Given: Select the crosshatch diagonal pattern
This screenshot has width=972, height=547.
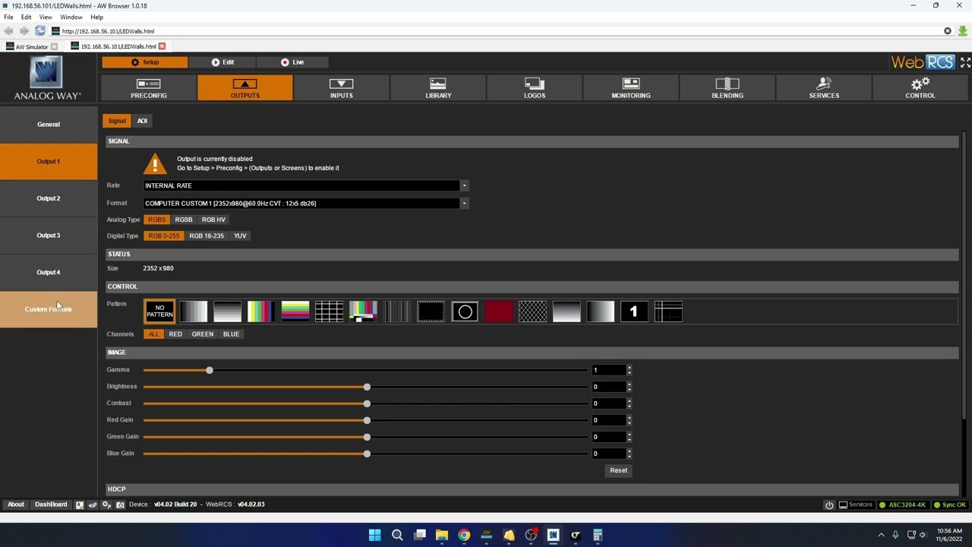Looking at the screenshot, I should tap(532, 311).
